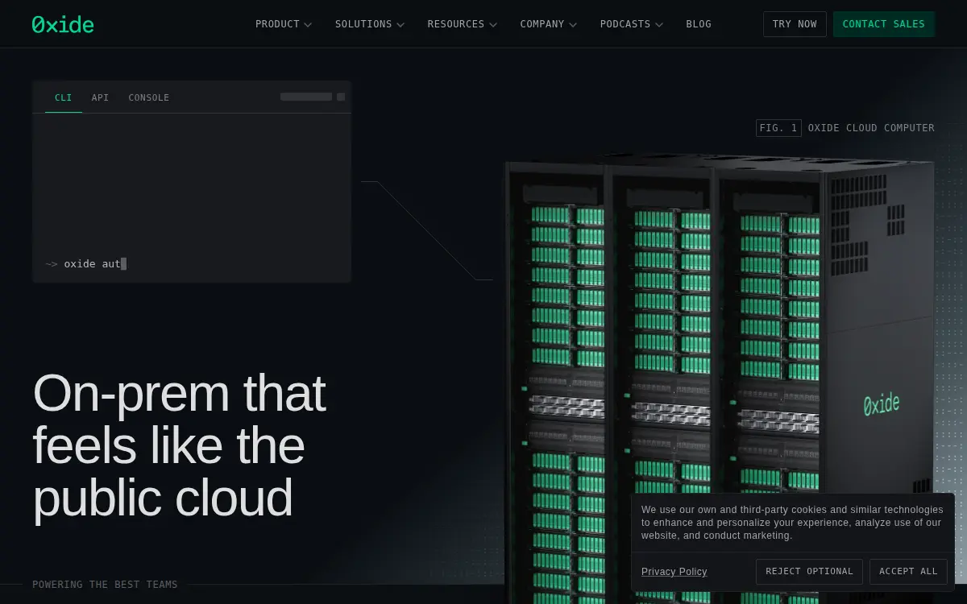Image resolution: width=967 pixels, height=604 pixels.
Task: Open the Solutions menu
Action: click(x=370, y=24)
